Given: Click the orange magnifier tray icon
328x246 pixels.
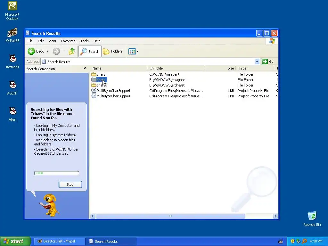Looking at the screenshot, I should (x=304, y=242).
